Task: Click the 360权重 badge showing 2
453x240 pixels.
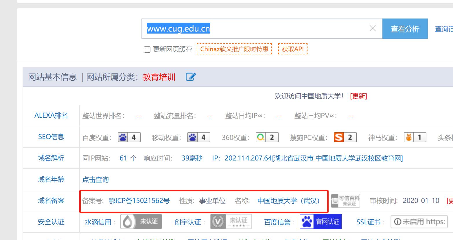Action: [x=267, y=137]
